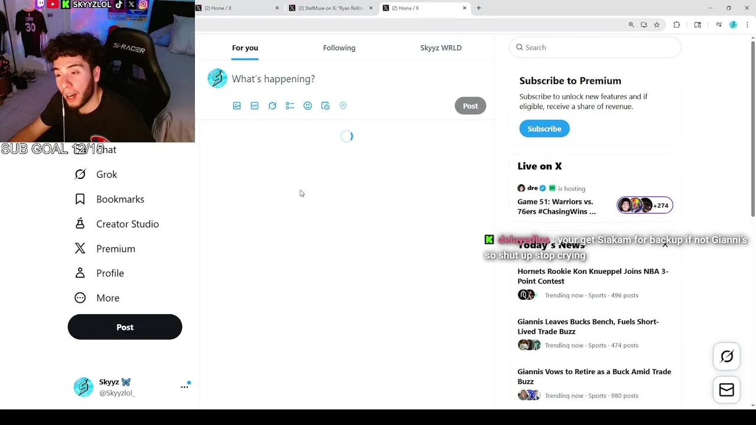The height and width of the screenshot is (425, 756).
Task: Click the +274 listeners avatars badge
Action: 644,205
